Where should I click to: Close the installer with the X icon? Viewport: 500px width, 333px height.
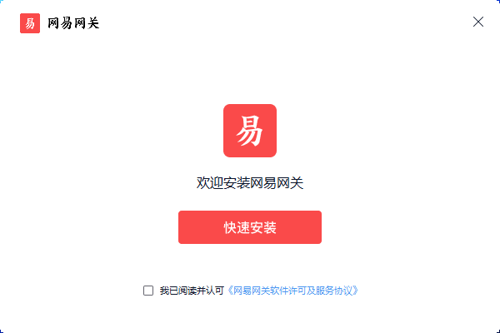point(478,22)
